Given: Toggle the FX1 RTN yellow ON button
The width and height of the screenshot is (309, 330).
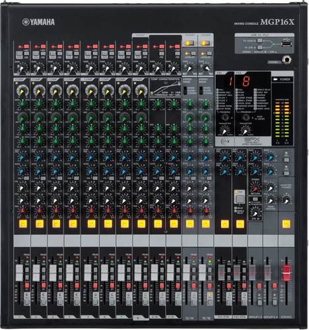Looking at the screenshot, I should (224, 224).
